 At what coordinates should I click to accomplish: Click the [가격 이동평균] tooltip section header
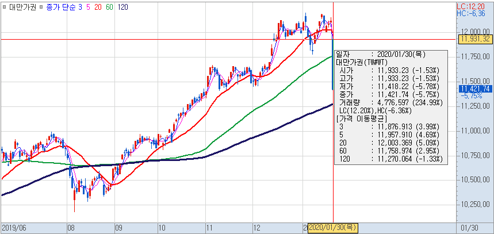pyautogui.click(x=362, y=119)
